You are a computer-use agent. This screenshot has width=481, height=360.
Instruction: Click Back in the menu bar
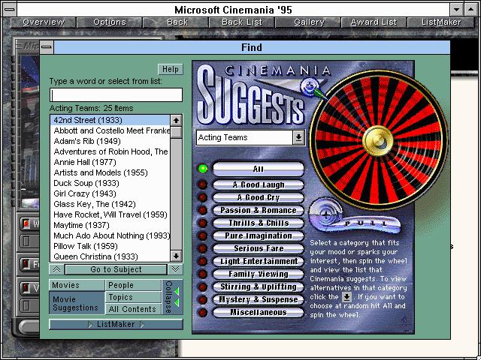pos(177,22)
